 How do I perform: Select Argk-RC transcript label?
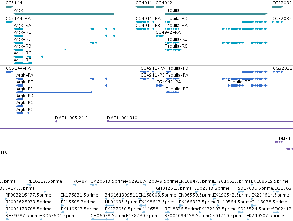pyautogui.click(x=22, y=60)
